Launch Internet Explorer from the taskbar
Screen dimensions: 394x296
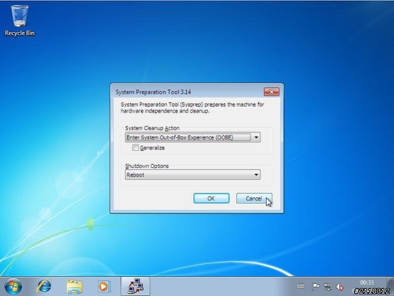coord(44,286)
